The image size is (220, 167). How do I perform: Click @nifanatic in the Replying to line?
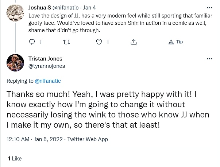click(48, 81)
